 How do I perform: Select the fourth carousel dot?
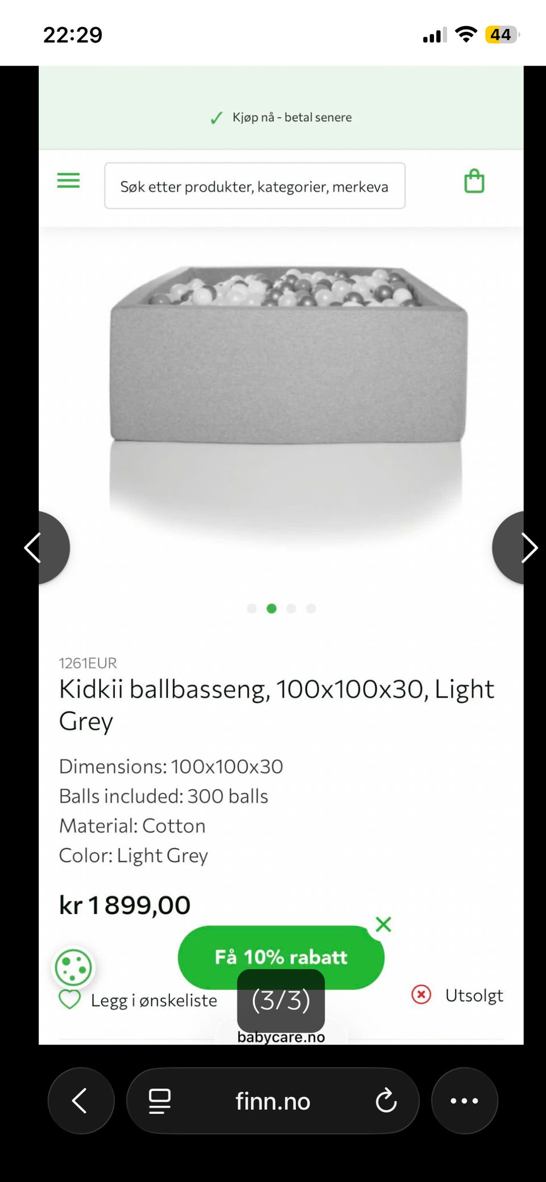tap(311, 609)
